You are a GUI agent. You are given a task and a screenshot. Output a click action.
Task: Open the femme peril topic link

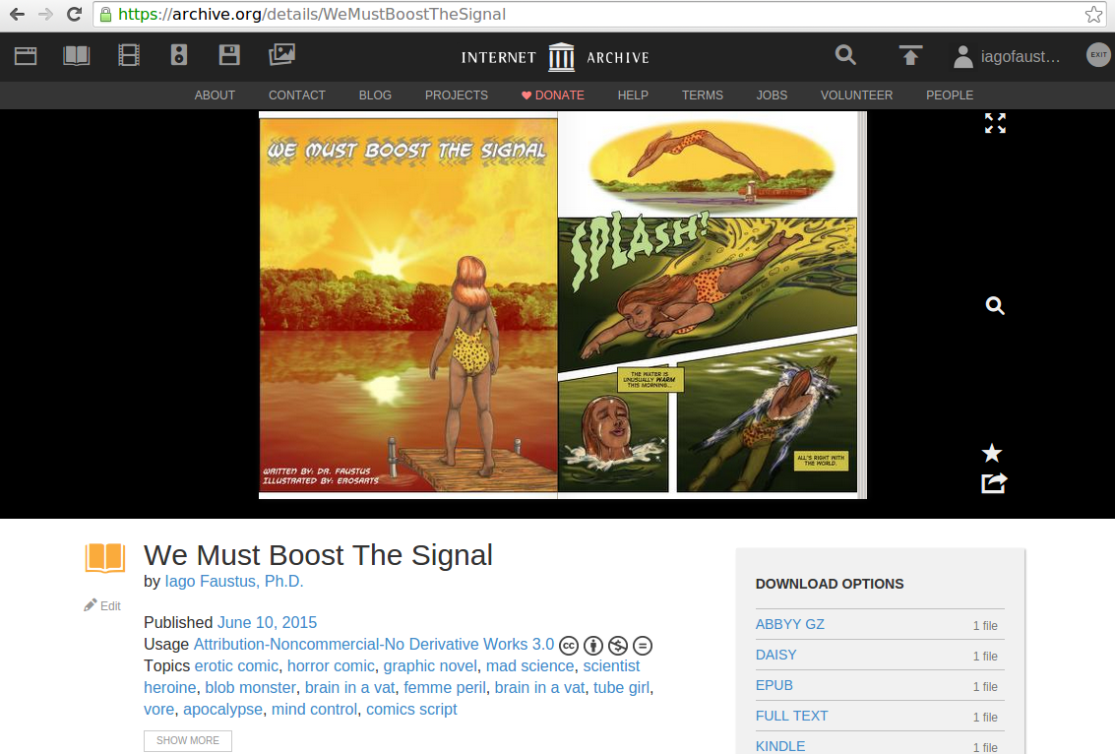(x=445, y=688)
